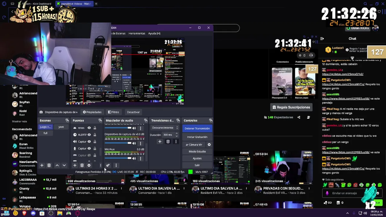Click 'Mostrar más' in channel sidebar

[x=19, y=121]
